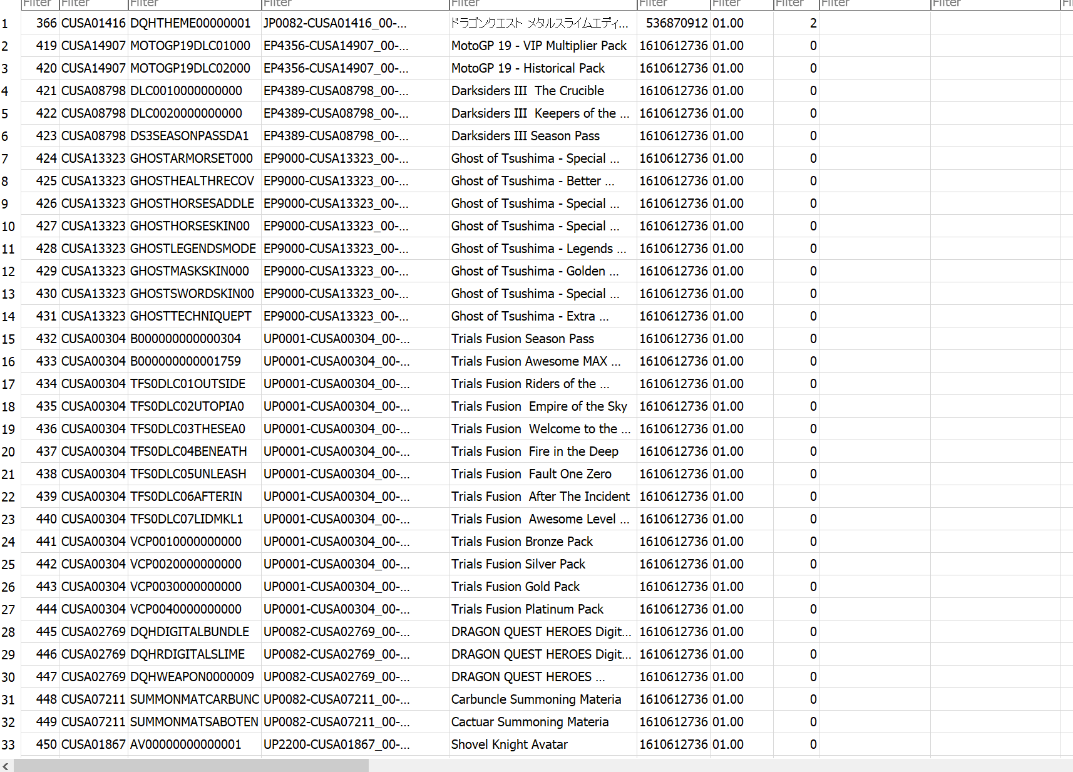Select the ID cell 450
The image size is (1073, 772).
pyautogui.click(x=40, y=744)
